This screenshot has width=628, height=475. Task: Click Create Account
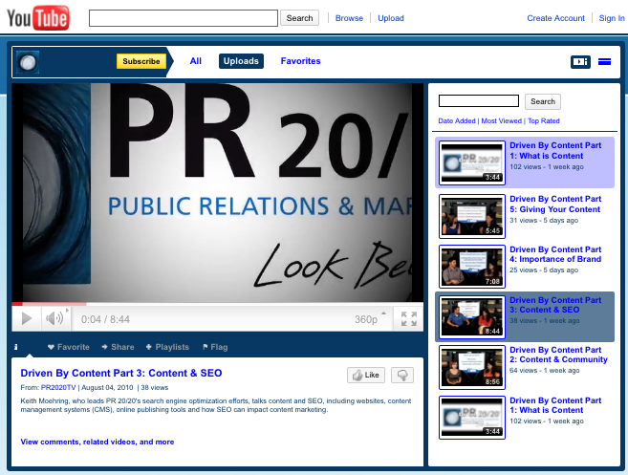(x=555, y=18)
